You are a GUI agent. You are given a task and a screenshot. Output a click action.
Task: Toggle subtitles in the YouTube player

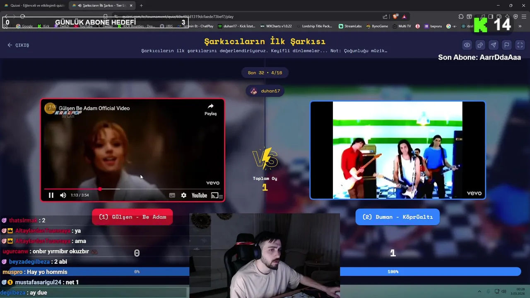point(172,195)
